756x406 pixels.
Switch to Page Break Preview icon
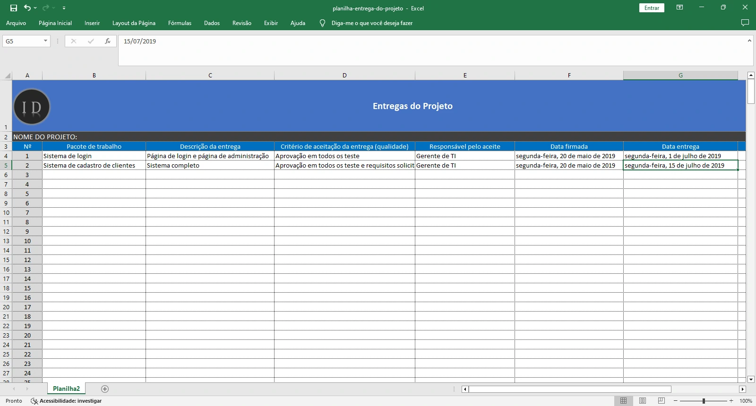[661, 401]
